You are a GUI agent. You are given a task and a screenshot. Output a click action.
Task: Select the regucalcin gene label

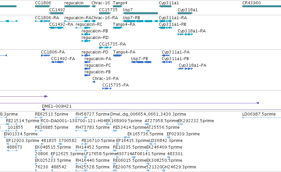(x=74, y=3)
